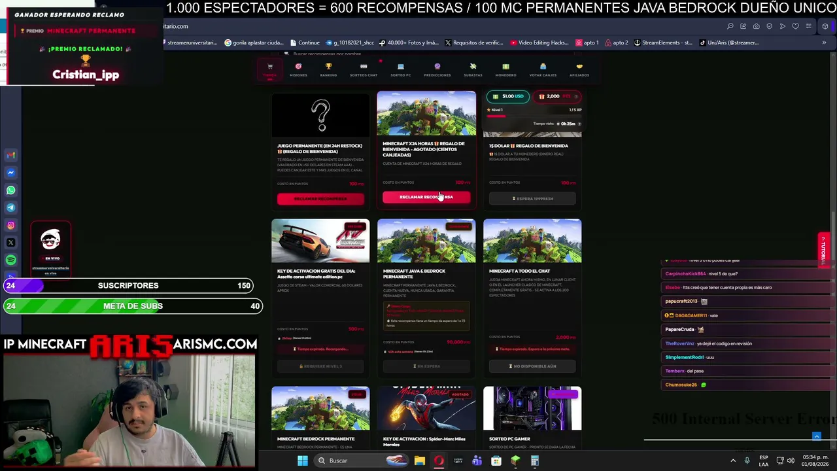Click Requiere Nivel 5 button on Assetto Corsa card
Screen dimensions: 837x471
coord(320,366)
